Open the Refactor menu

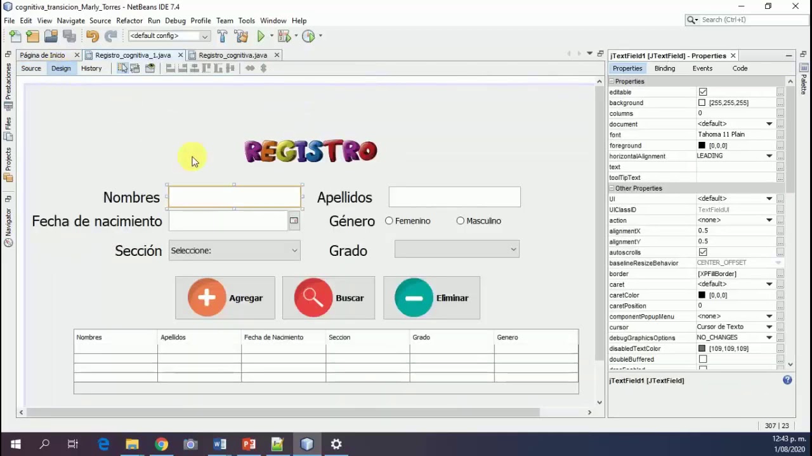(x=129, y=20)
